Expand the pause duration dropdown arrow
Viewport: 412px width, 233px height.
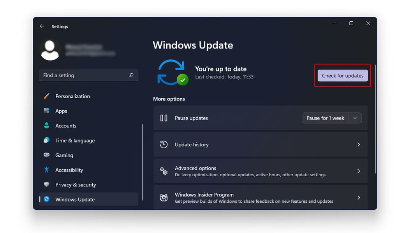[x=355, y=118]
